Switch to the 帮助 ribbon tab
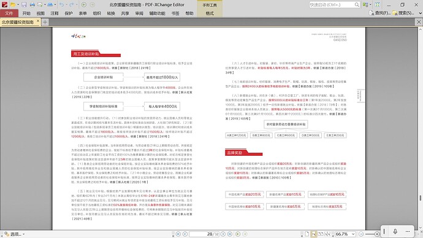This screenshot has width=423, height=238. [189, 13]
